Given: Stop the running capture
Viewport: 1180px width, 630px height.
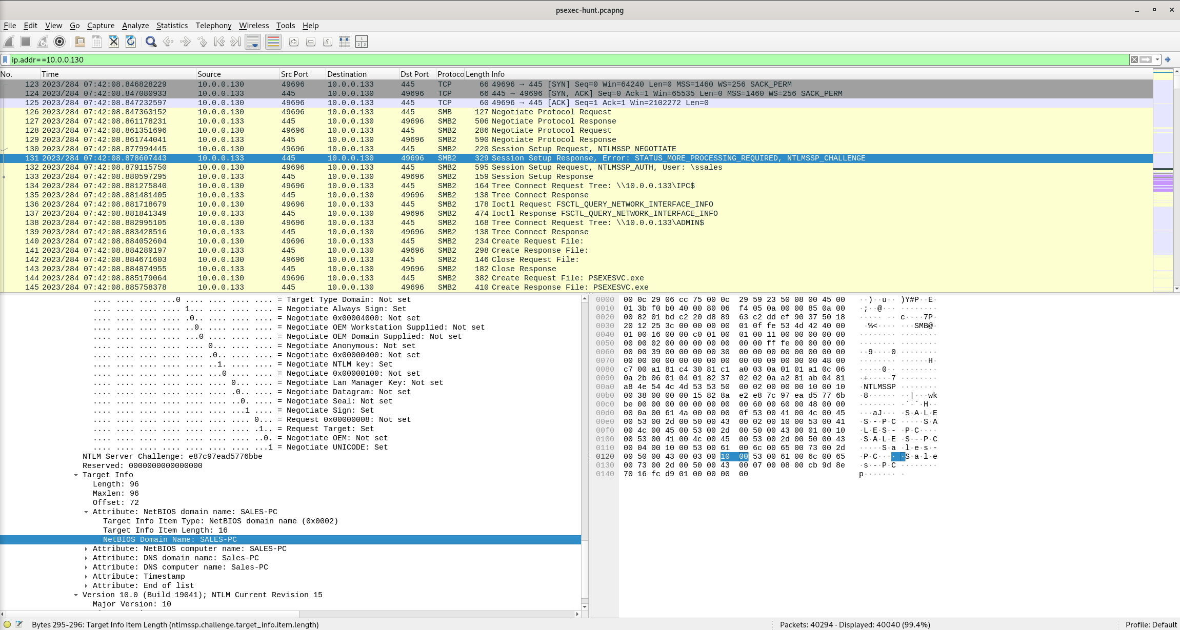Looking at the screenshot, I should point(26,42).
